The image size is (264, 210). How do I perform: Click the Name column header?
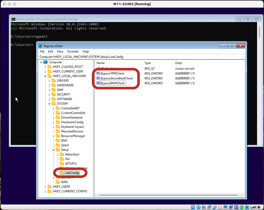tap(119, 63)
